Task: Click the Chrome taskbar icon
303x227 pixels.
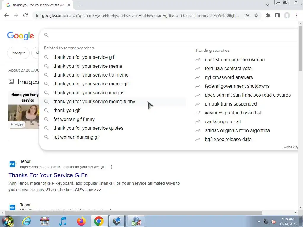Action: 99,221
